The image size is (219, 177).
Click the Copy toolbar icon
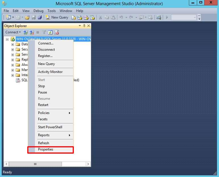[107, 17]
